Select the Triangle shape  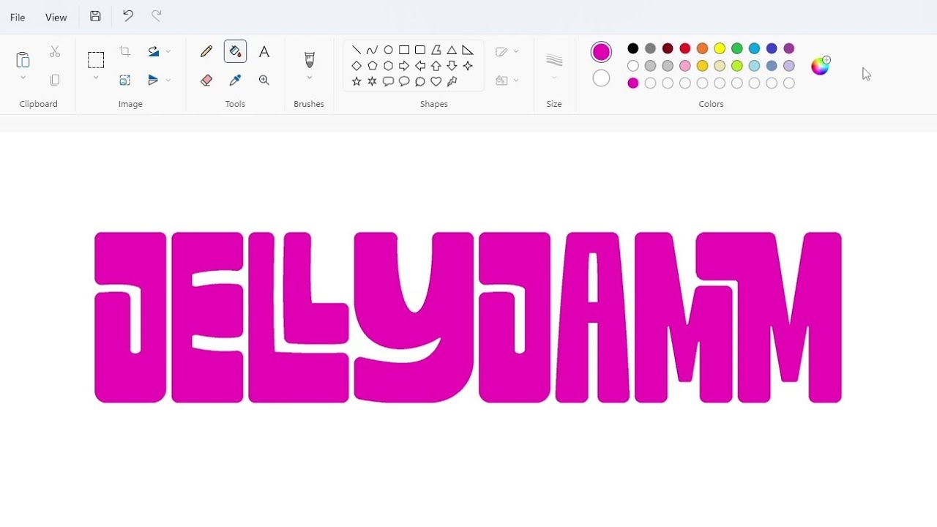click(x=452, y=50)
